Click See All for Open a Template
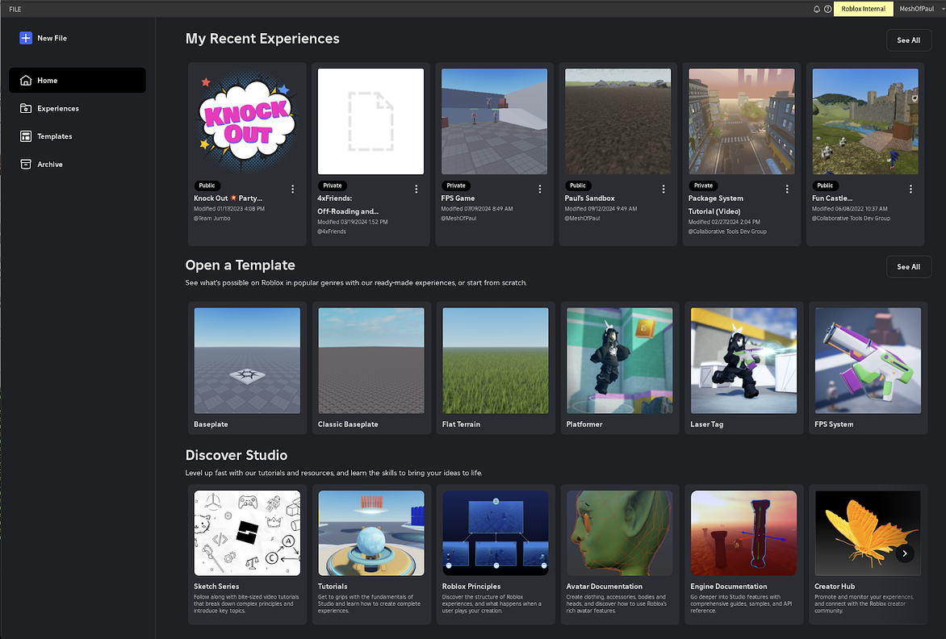946x639 pixels. coord(909,266)
